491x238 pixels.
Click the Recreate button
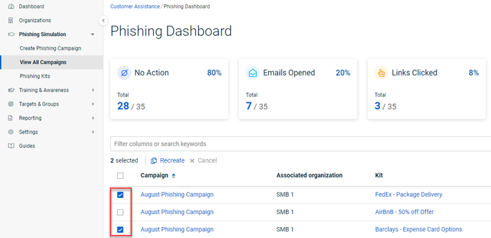point(168,160)
